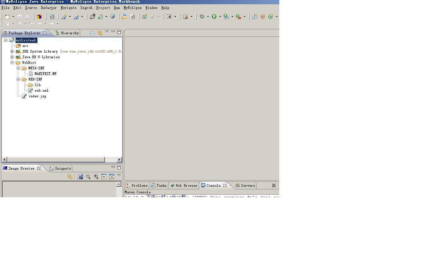Click the new window icon right of the folder icons
Image resolution: width=421 pixels, height=263 pixels.
[x=144, y=16]
